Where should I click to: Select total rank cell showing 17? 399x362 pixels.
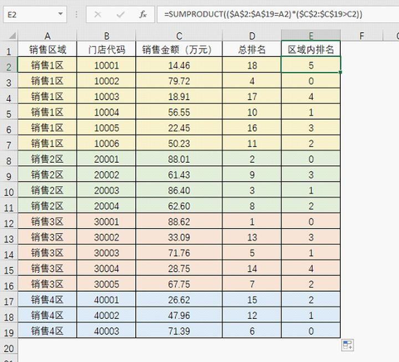tap(252, 97)
